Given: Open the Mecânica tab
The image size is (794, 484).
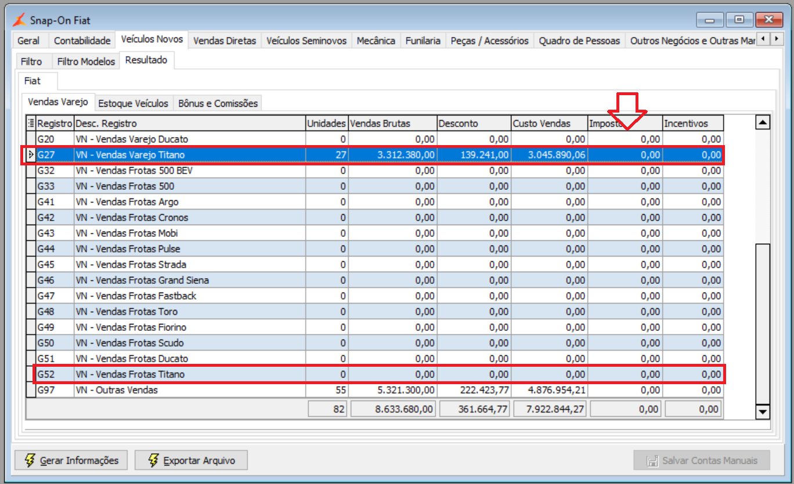Looking at the screenshot, I should click(376, 41).
